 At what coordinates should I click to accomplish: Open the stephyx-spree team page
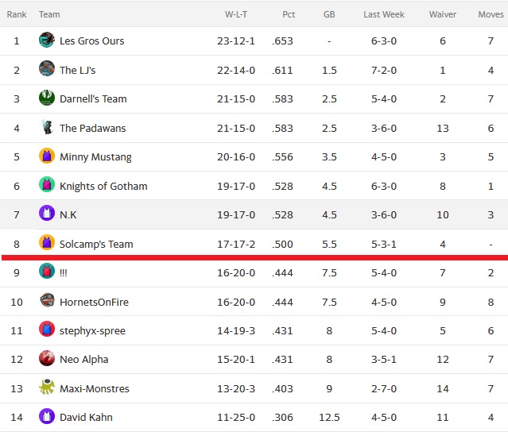[92, 330]
